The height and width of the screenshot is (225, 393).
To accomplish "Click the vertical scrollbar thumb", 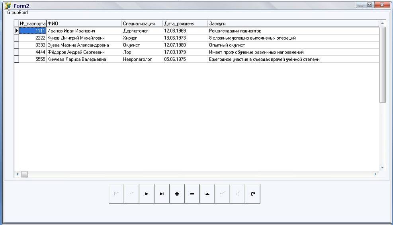I will click(383, 65).
